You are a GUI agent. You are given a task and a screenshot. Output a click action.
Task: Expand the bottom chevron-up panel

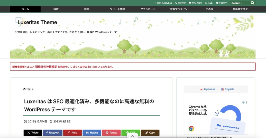(x=132, y=136)
